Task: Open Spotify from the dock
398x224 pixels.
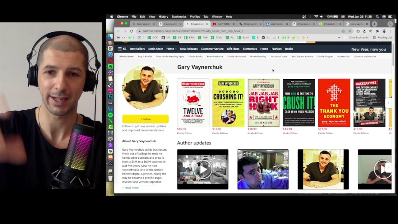Action: tap(110, 115)
